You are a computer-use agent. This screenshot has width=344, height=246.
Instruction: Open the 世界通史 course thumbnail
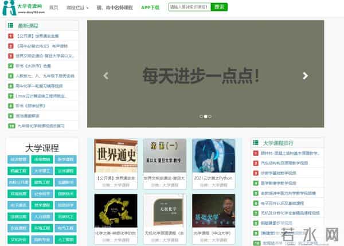(116, 155)
